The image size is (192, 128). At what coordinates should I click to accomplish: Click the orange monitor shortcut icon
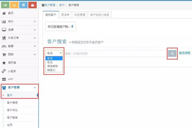click(14, 5)
